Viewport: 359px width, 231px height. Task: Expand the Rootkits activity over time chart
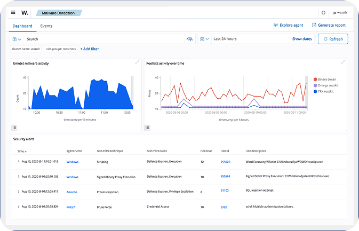click(x=343, y=62)
